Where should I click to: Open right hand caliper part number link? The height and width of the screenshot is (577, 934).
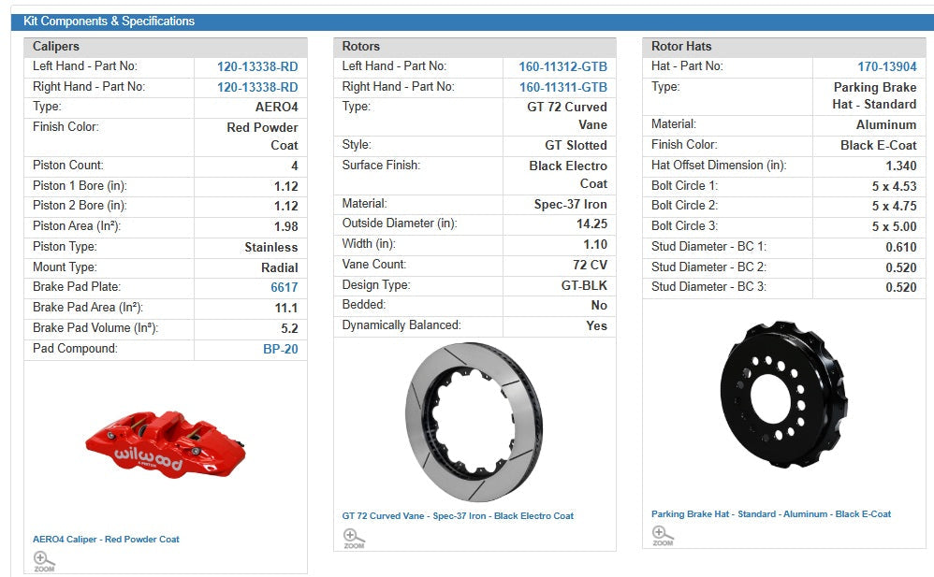(257, 87)
